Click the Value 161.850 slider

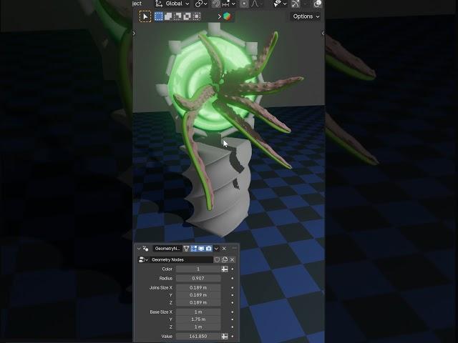[198, 337]
